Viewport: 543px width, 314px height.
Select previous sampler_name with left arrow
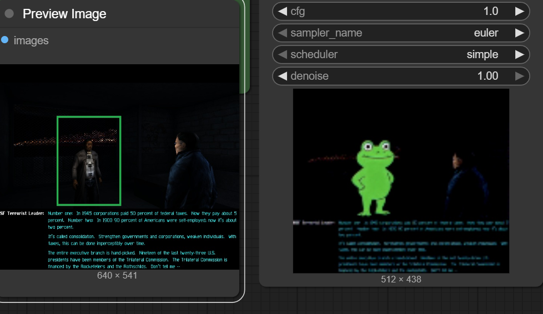click(282, 33)
